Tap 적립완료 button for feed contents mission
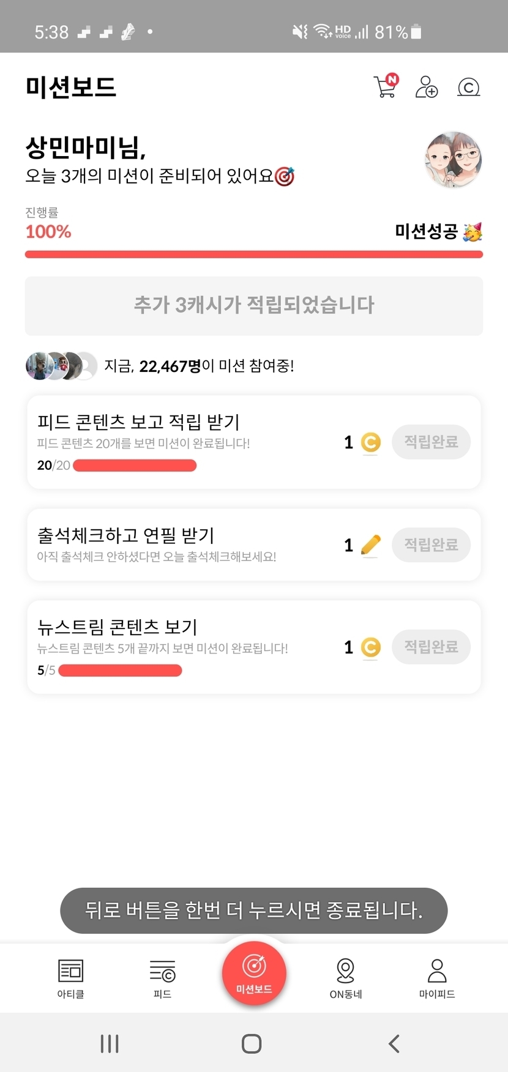This screenshot has height=1072, width=508. [x=431, y=442]
